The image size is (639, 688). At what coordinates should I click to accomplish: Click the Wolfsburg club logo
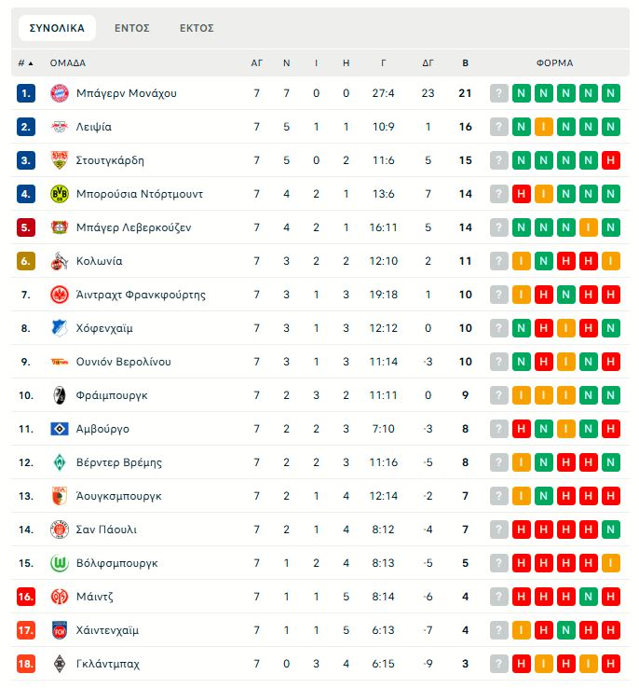click(x=60, y=563)
